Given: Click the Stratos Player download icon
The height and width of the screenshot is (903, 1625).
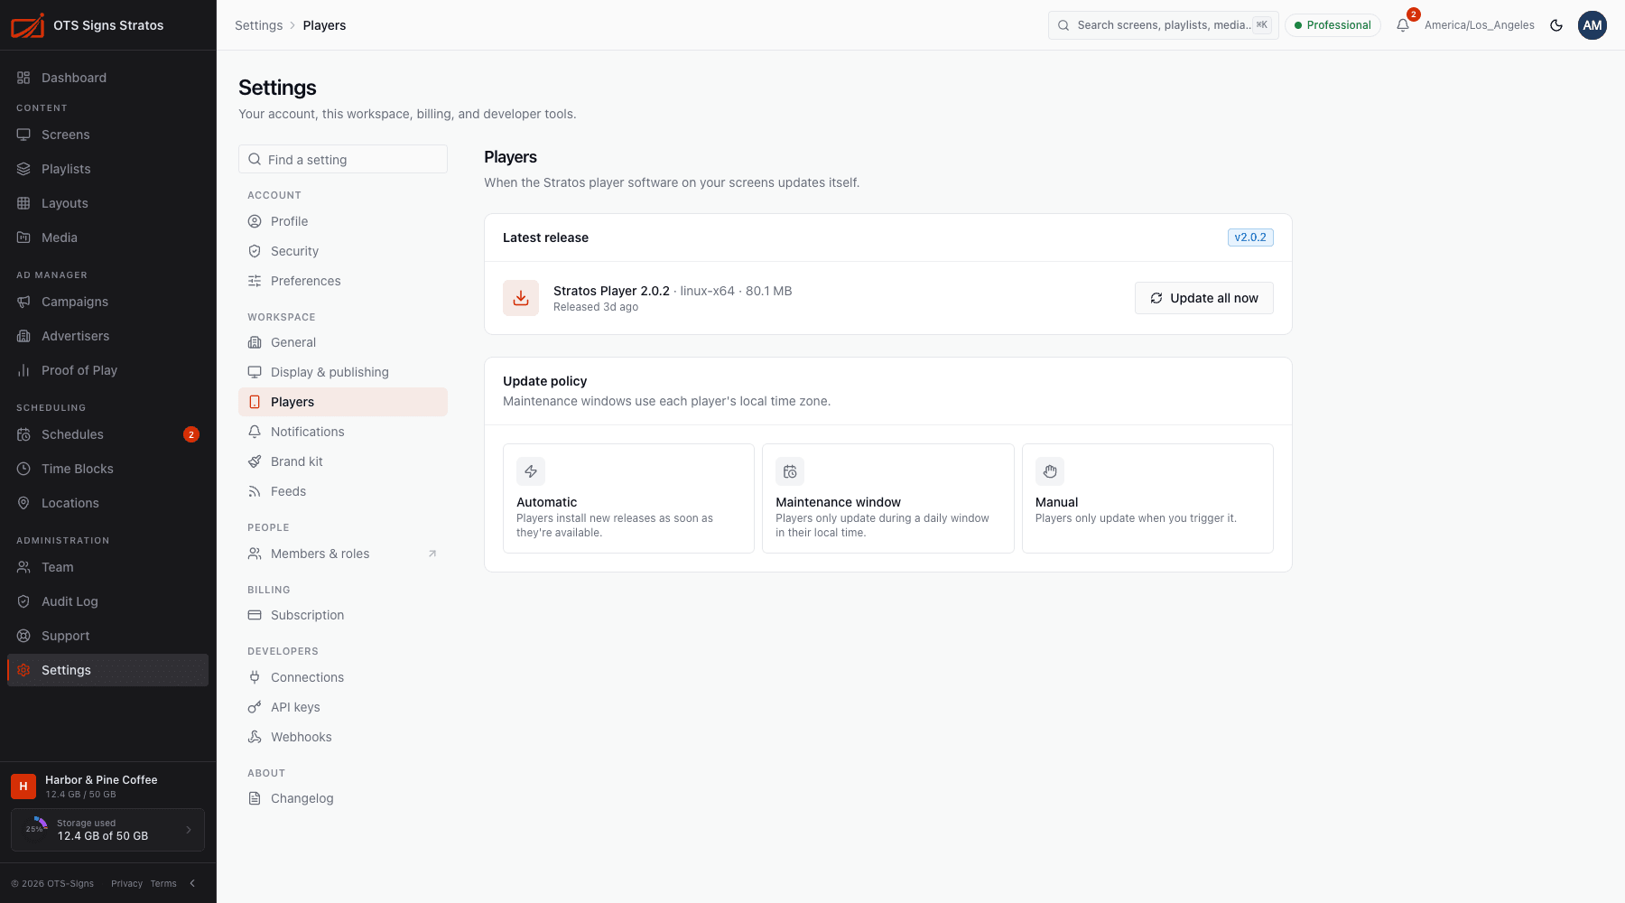Looking at the screenshot, I should [521, 298].
